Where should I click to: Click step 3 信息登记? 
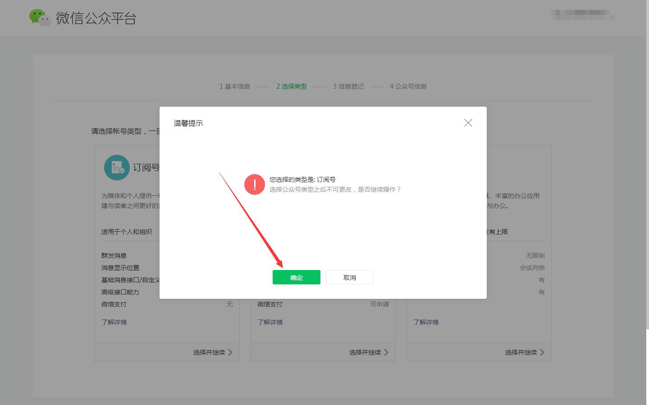347,86
